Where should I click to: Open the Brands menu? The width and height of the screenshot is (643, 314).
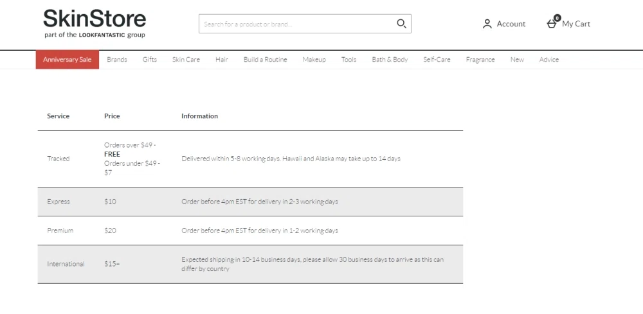(117, 60)
